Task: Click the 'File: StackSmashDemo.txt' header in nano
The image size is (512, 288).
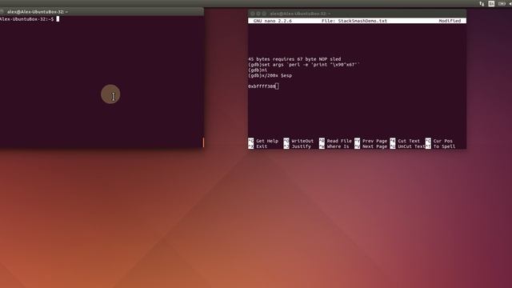Action: click(354, 21)
